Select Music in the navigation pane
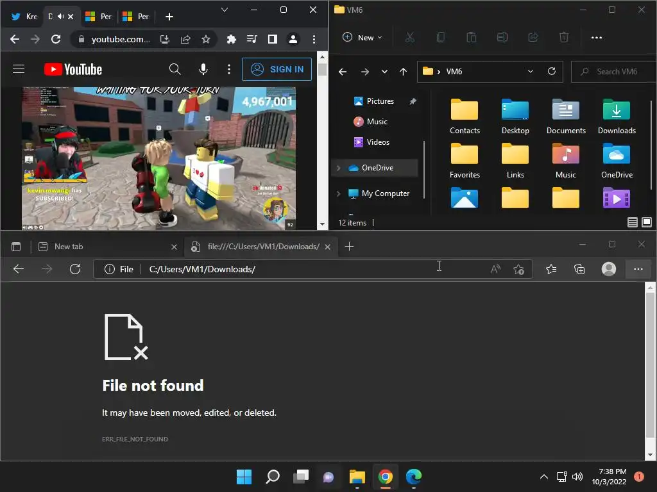The height and width of the screenshot is (492, 657). (377, 122)
